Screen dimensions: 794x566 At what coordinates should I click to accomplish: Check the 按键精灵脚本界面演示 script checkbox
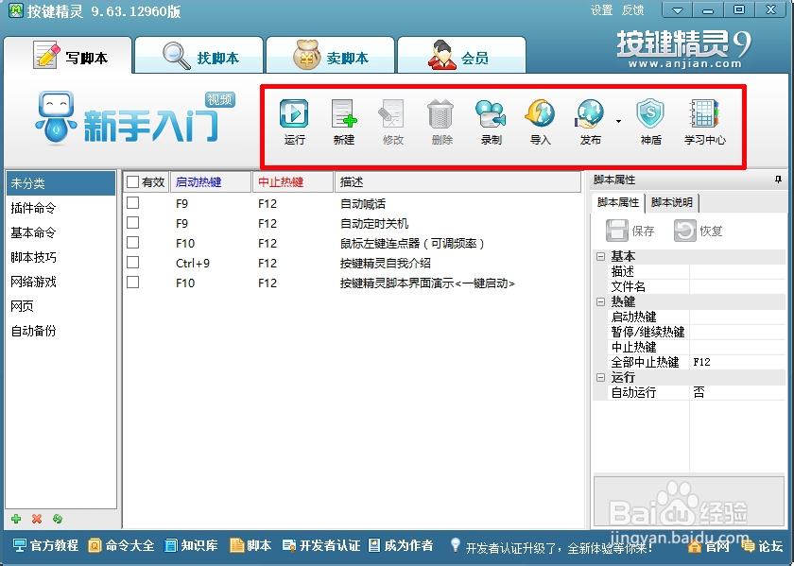(132, 282)
